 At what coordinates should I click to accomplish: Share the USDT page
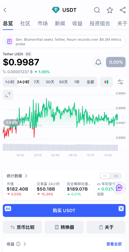(123, 10)
